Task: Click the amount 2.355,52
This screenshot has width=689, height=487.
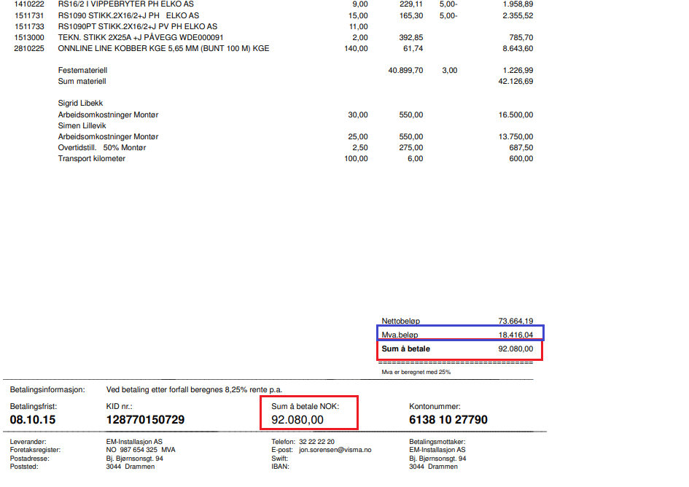Action: pyautogui.click(x=518, y=15)
